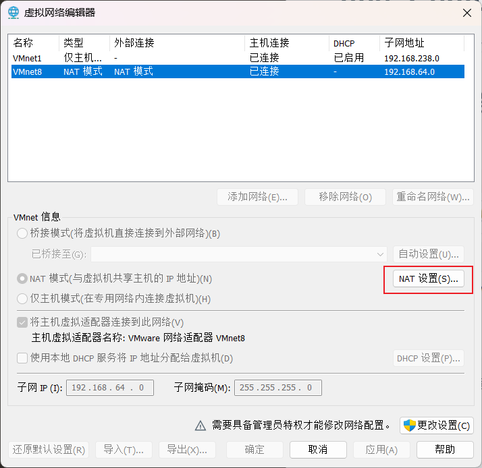Click 重命名网络(W) button
The image size is (482, 468).
click(x=433, y=197)
